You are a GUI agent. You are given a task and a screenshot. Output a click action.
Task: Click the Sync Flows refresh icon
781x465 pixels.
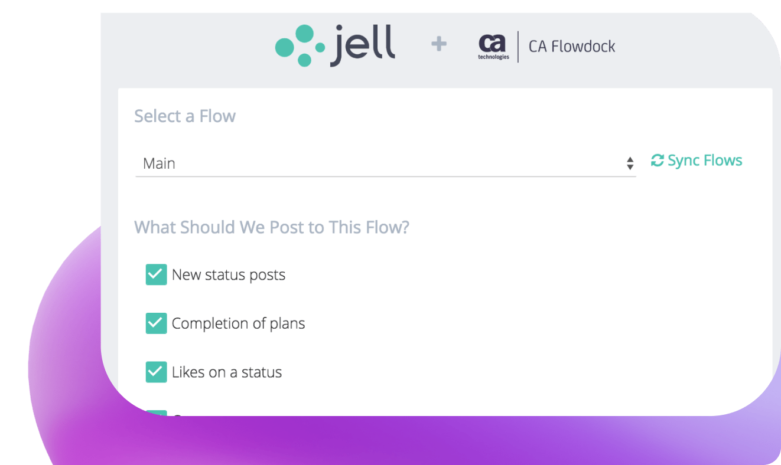coord(657,161)
